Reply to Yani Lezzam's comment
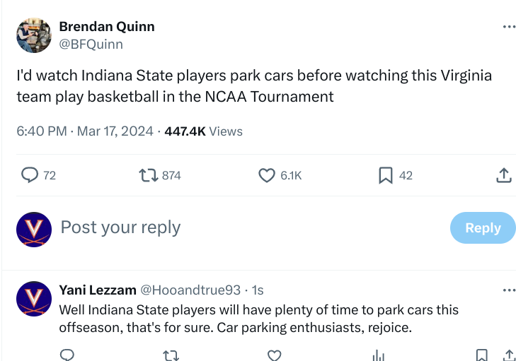The height and width of the screenshot is (361, 516). click(x=67, y=355)
